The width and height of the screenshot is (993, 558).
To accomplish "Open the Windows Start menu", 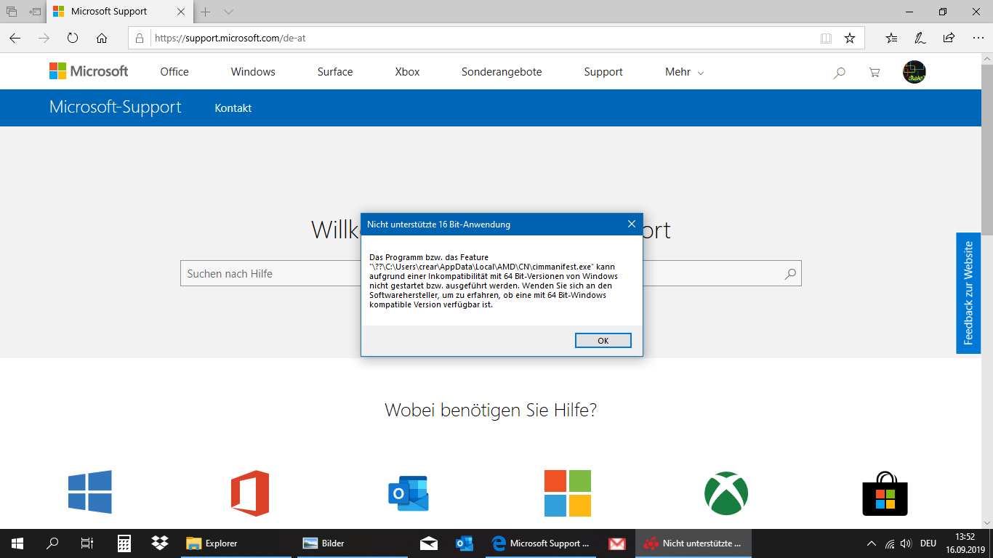I will click(17, 543).
